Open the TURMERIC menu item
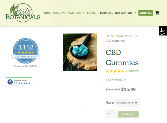 pyautogui.click(x=107, y=13)
